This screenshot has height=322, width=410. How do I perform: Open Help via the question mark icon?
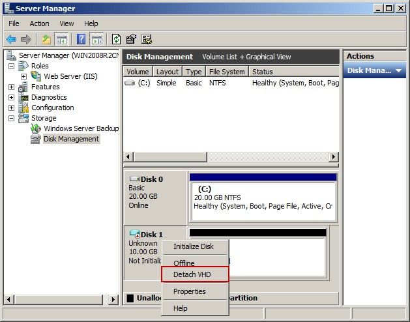81,40
